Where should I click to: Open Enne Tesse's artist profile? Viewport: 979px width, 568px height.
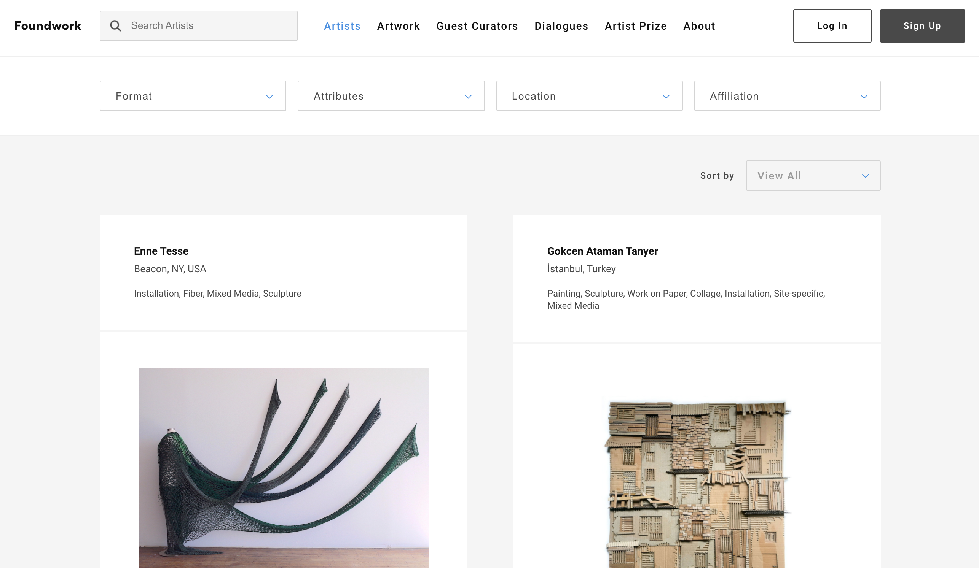click(x=161, y=251)
